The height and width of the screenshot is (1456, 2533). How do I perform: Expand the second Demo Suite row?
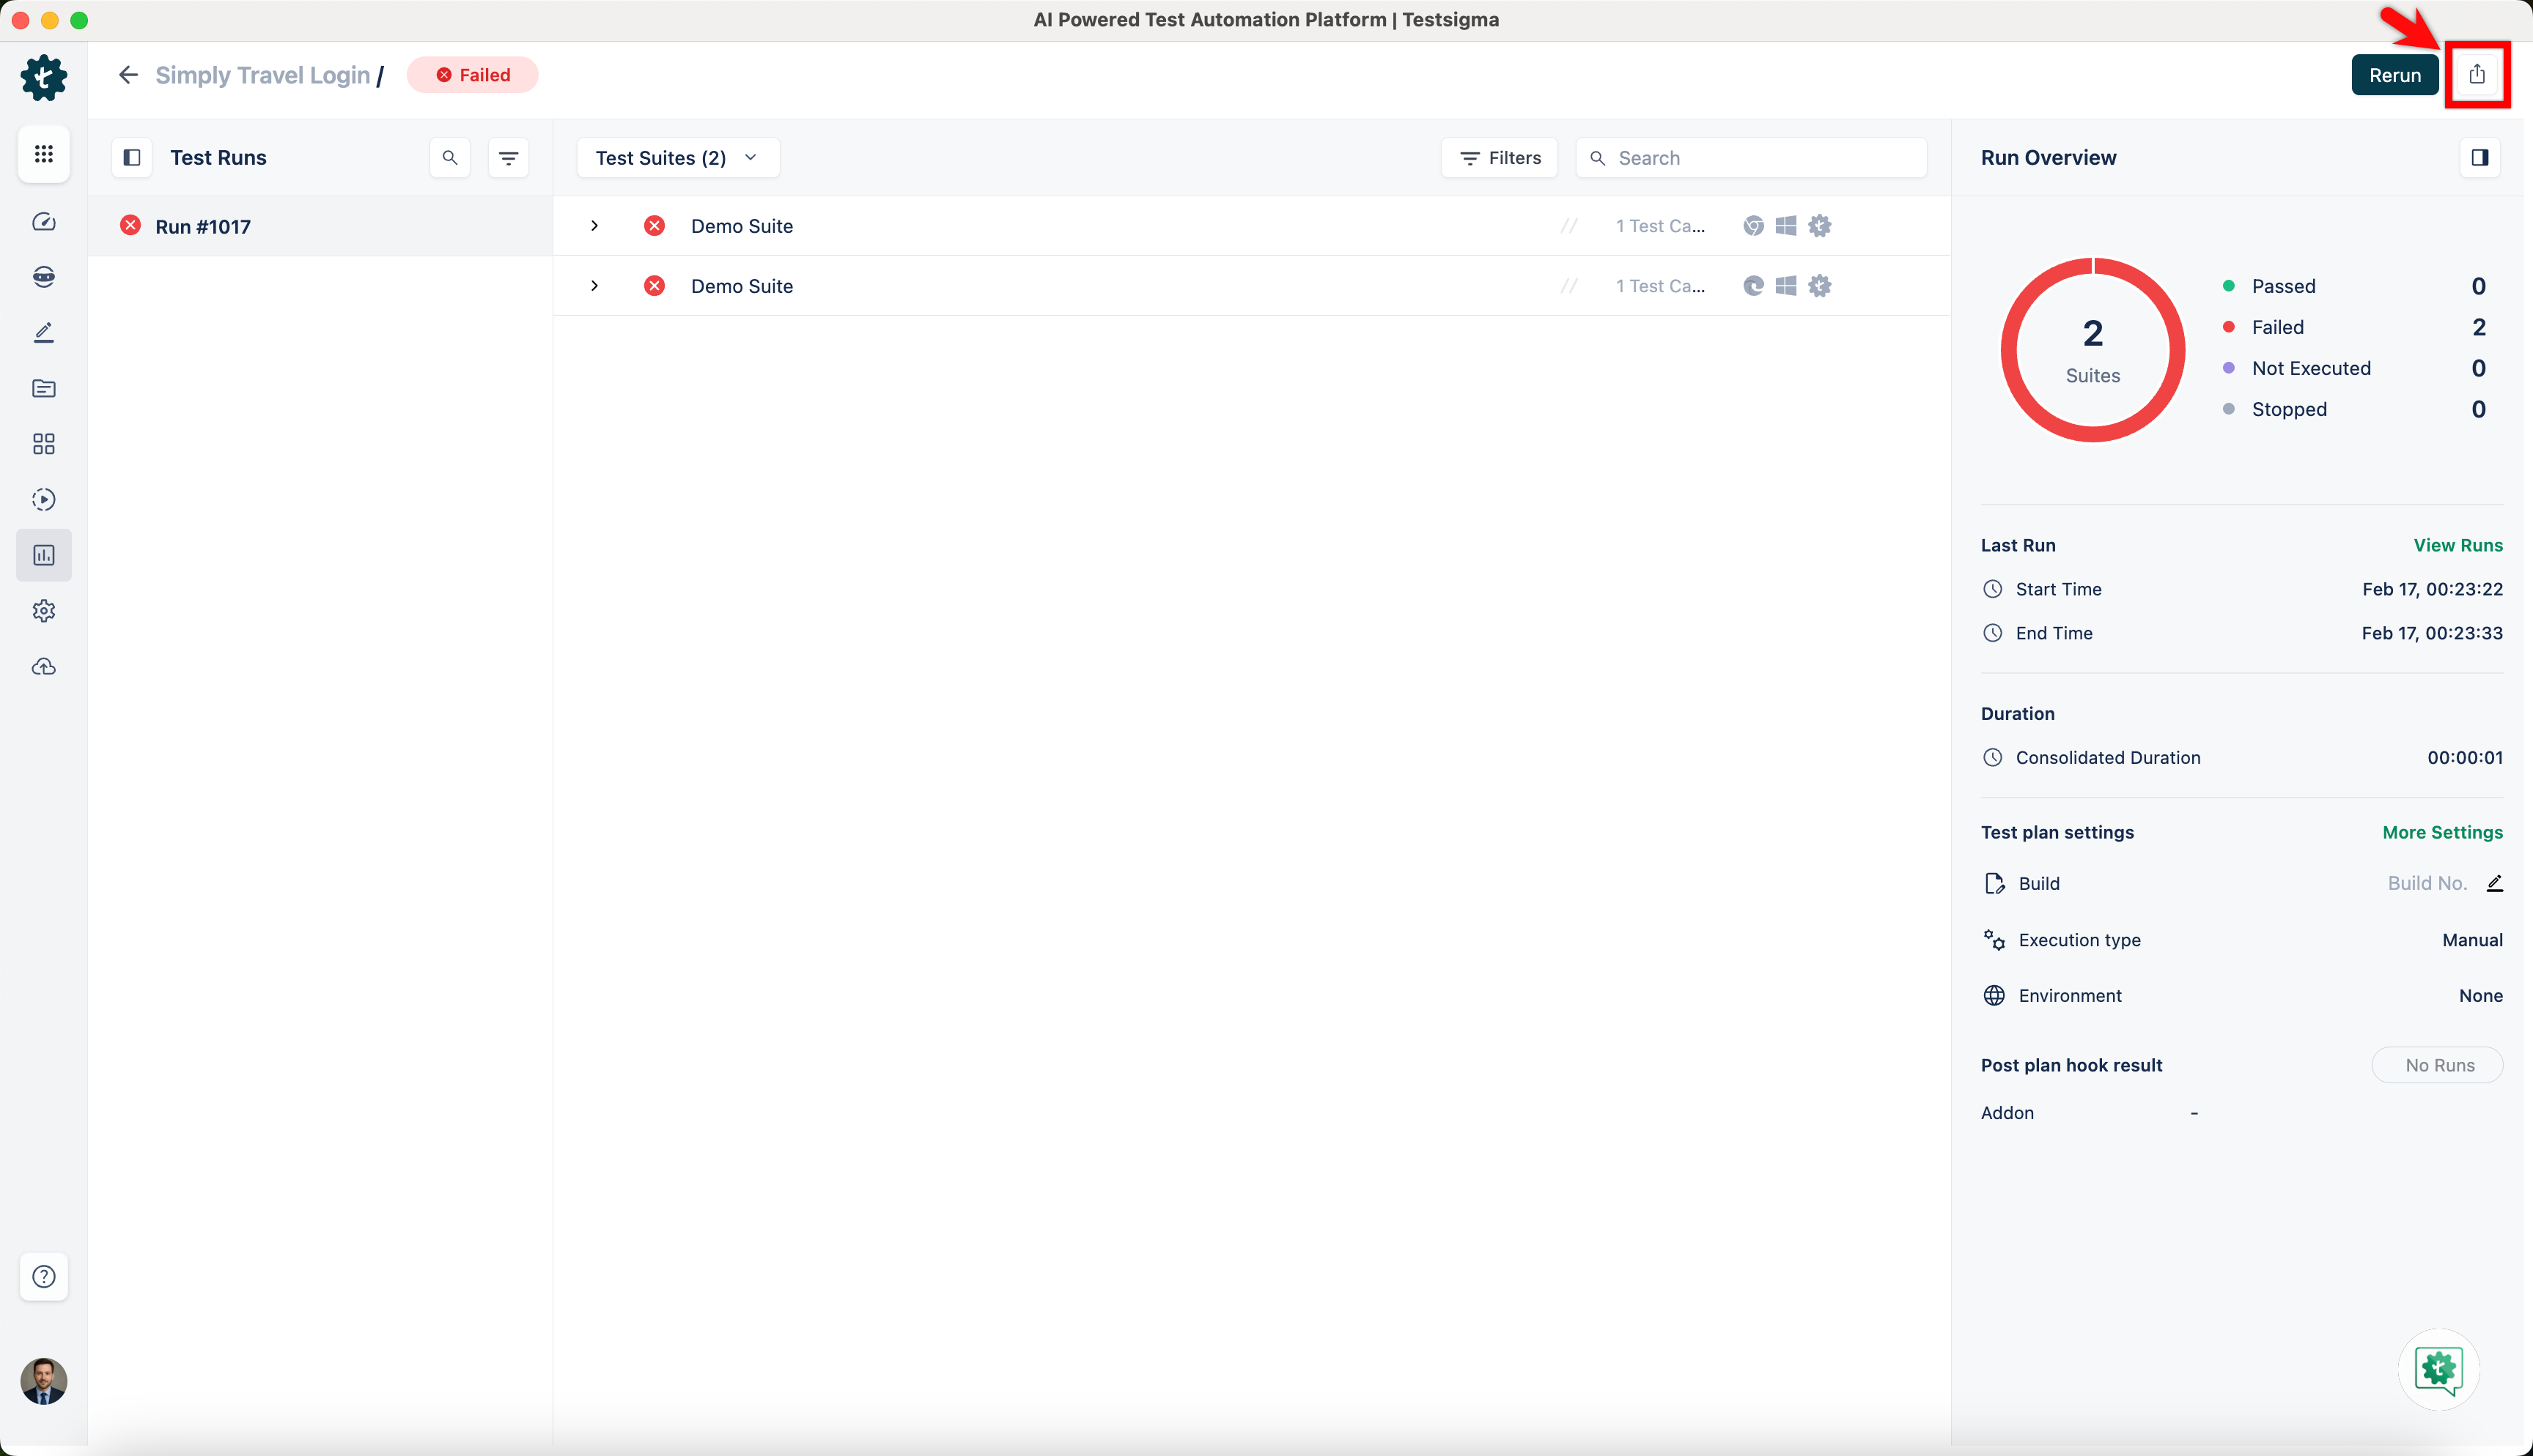point(594,286)
